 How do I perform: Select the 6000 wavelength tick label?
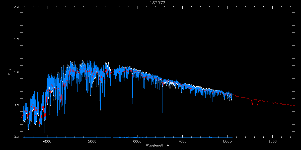click(x=137, y=141)
